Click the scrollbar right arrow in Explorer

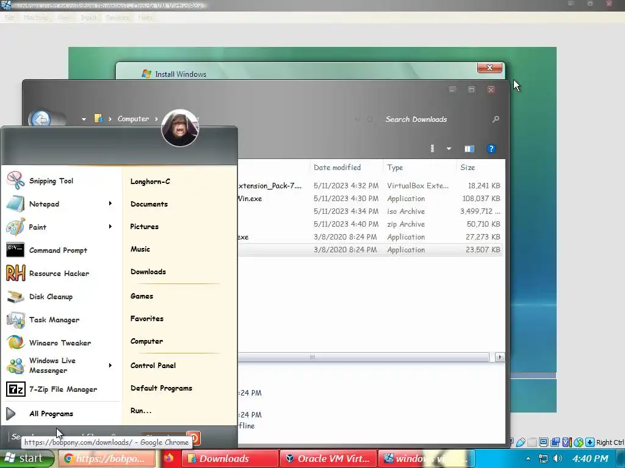(499, 357)
